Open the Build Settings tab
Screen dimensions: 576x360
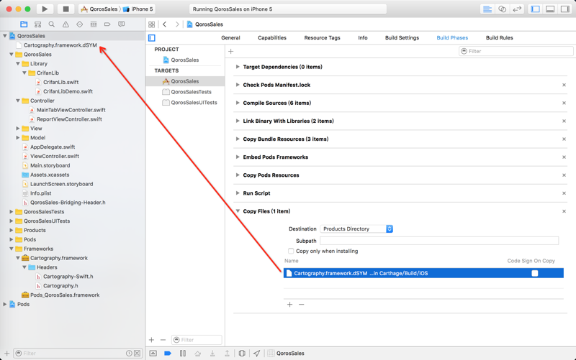pyautogui.click(x=402, y=38)
